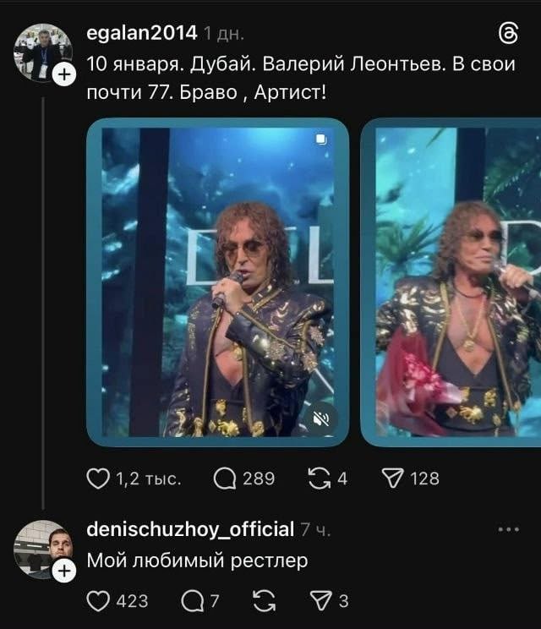This screenshot has height=629, width=541.
Task: Like the egalan2014 post
Action: coord(99,479)
